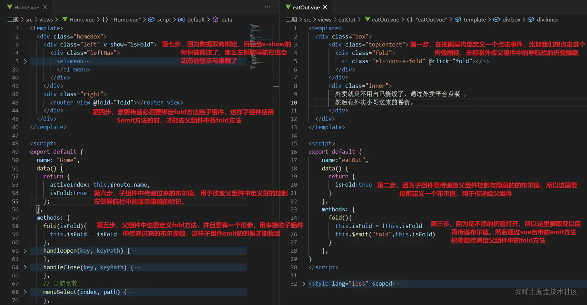Click the "methods: {" line in eatOut.vue

pos(339,210)
